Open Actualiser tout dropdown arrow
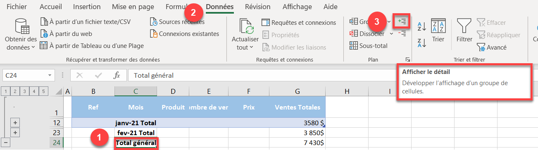The height and width of the screenshot is (150, 538). pyautogui.click(x=252, y=48)
